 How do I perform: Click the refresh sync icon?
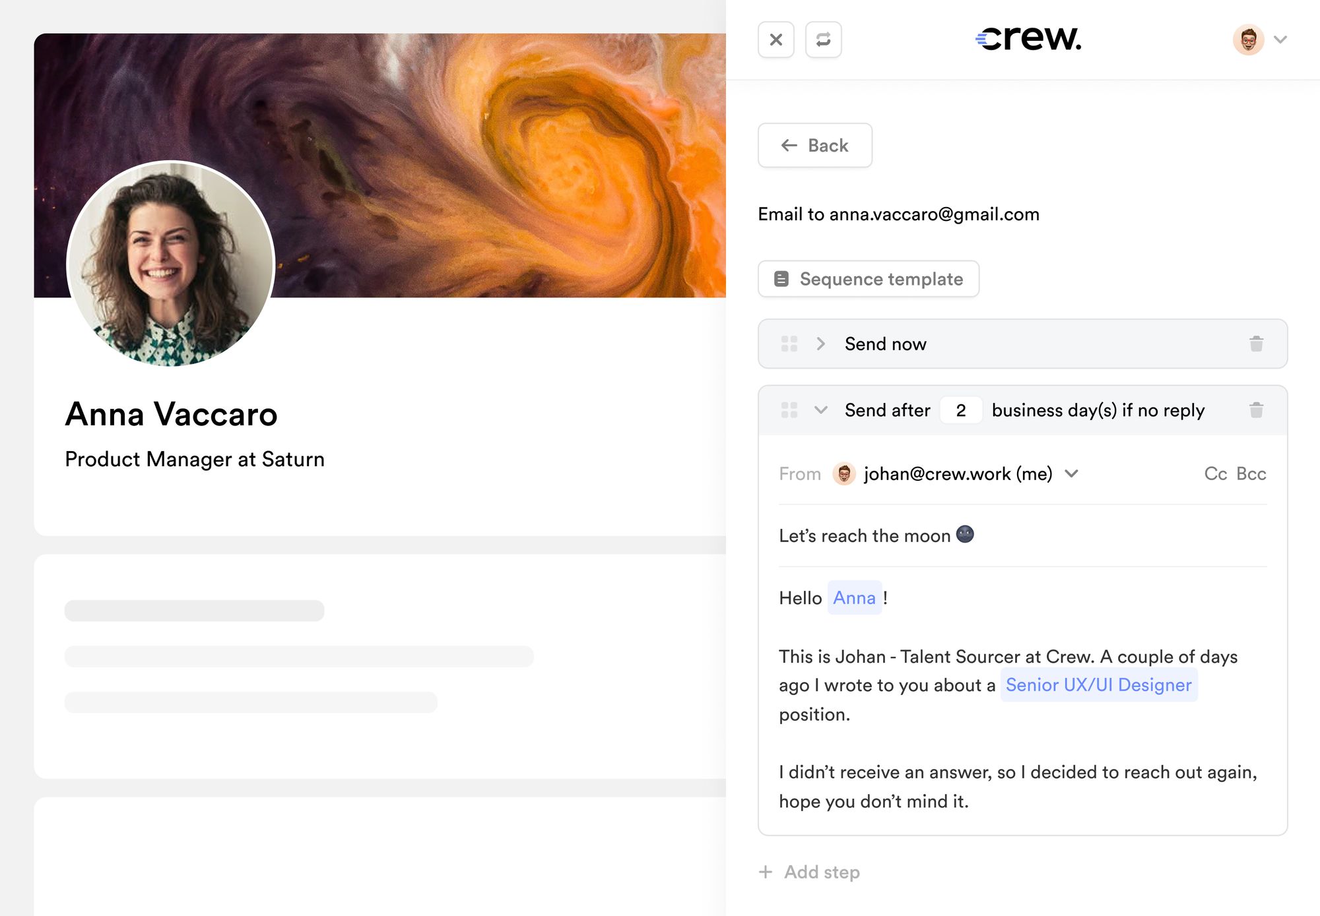click(x=823, y=40)
